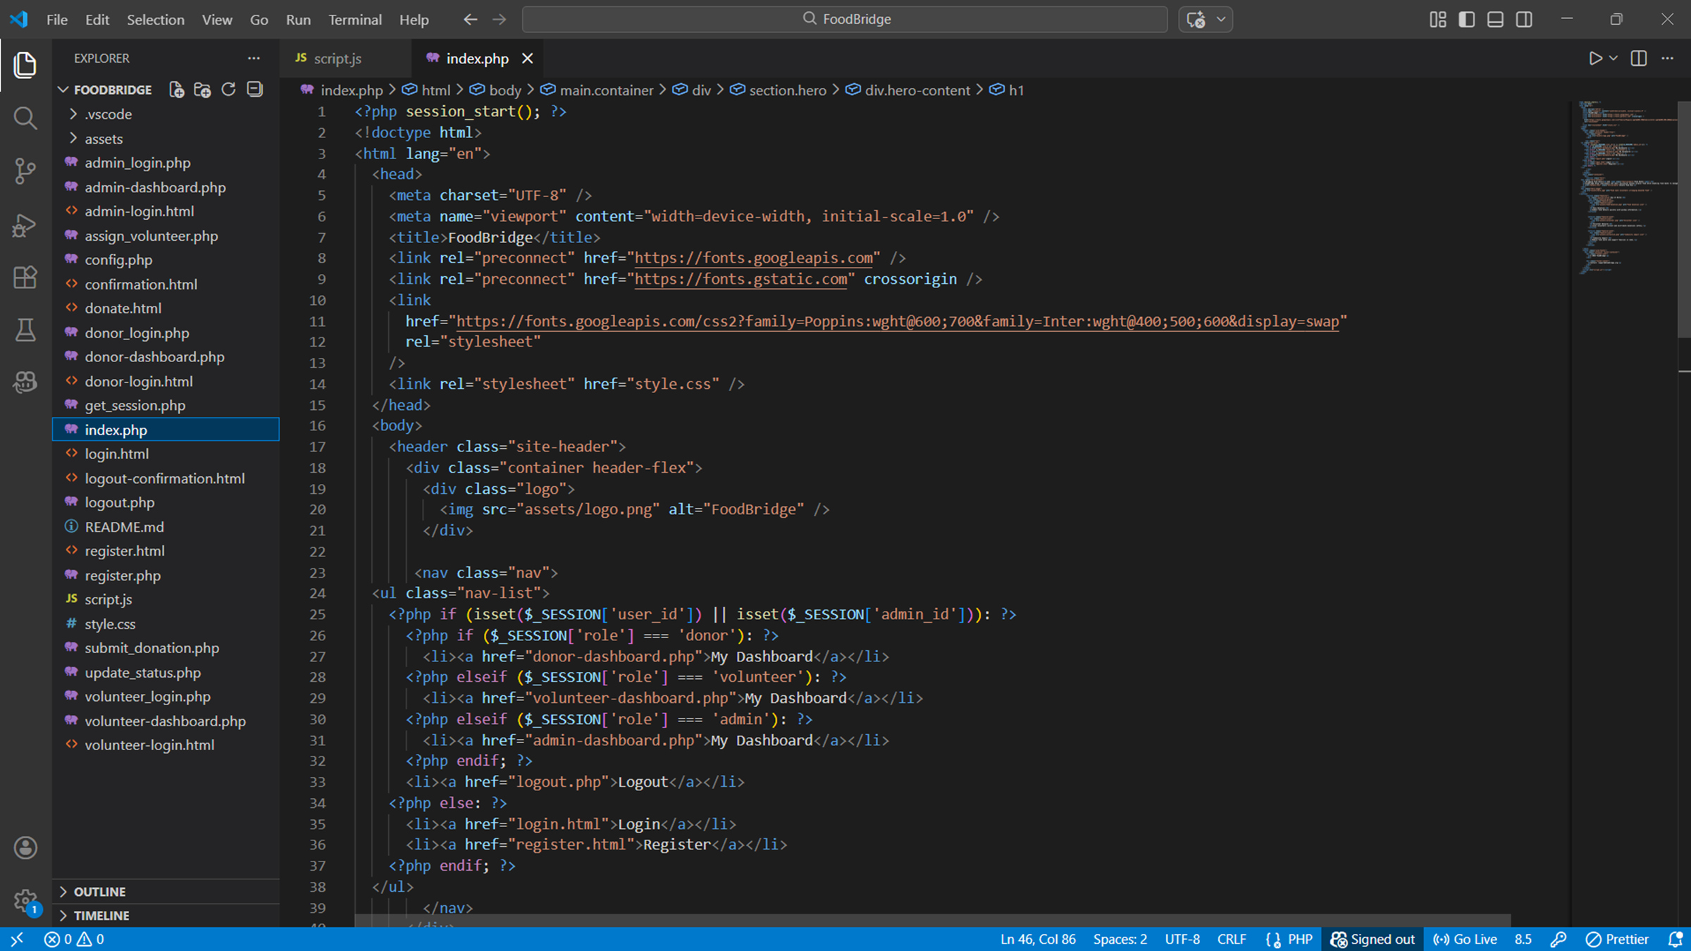Open the Search view in activity bar
The image size is (1691, 951).
tap(25, 118)
